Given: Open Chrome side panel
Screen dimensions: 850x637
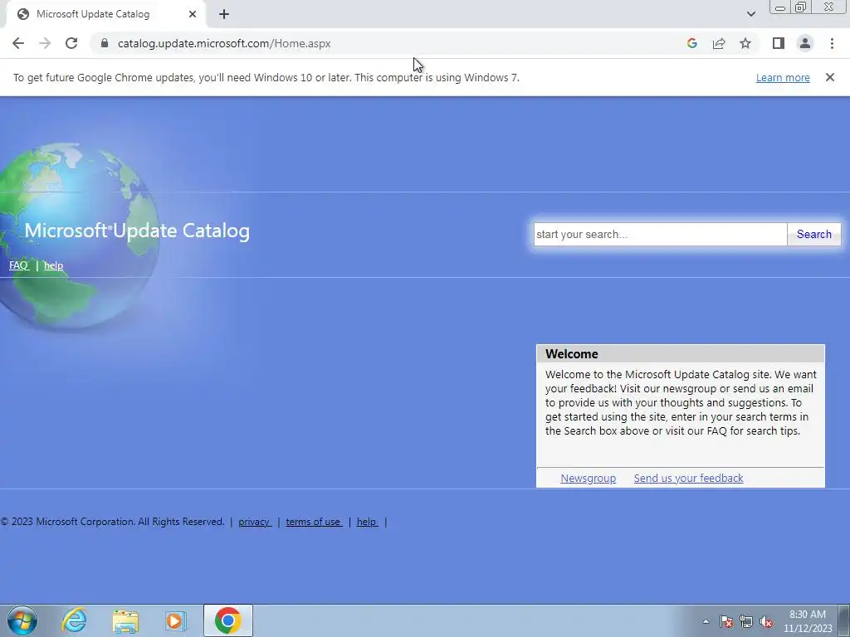Looking at the screenshot, I should (779, 43).
